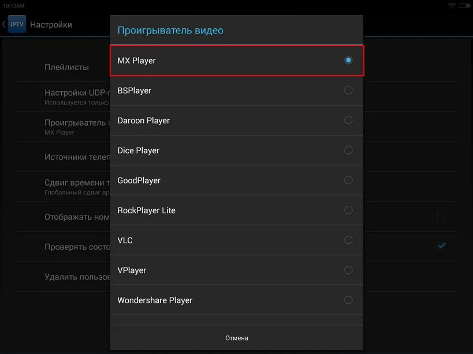Select the VLC radio button
Screen dimensions: 473x354
pos(348,240)
